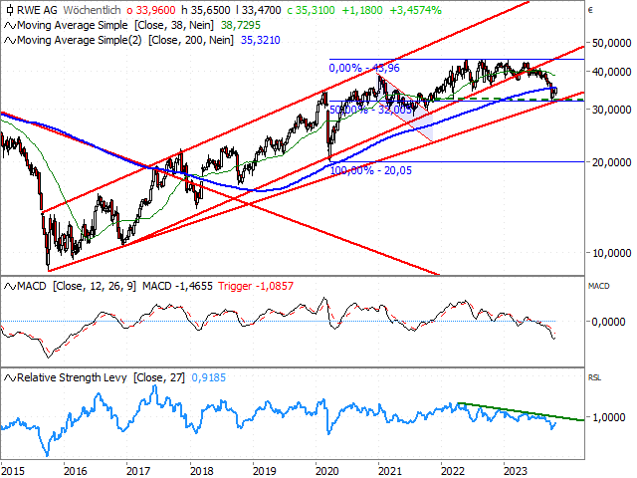Click the 30,0000 price axis label
Image resolution: width=637 pixels, height=478 pixels.
tap(611, 110)
